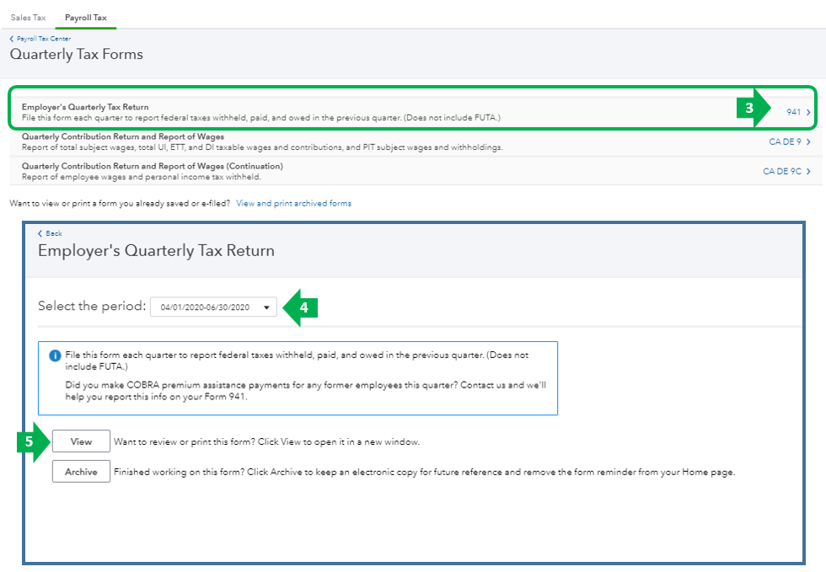Click the chevron beside CA DE 9C
Image resolution: width=826 pixels, height=572 pixels.
coord(808,171)
